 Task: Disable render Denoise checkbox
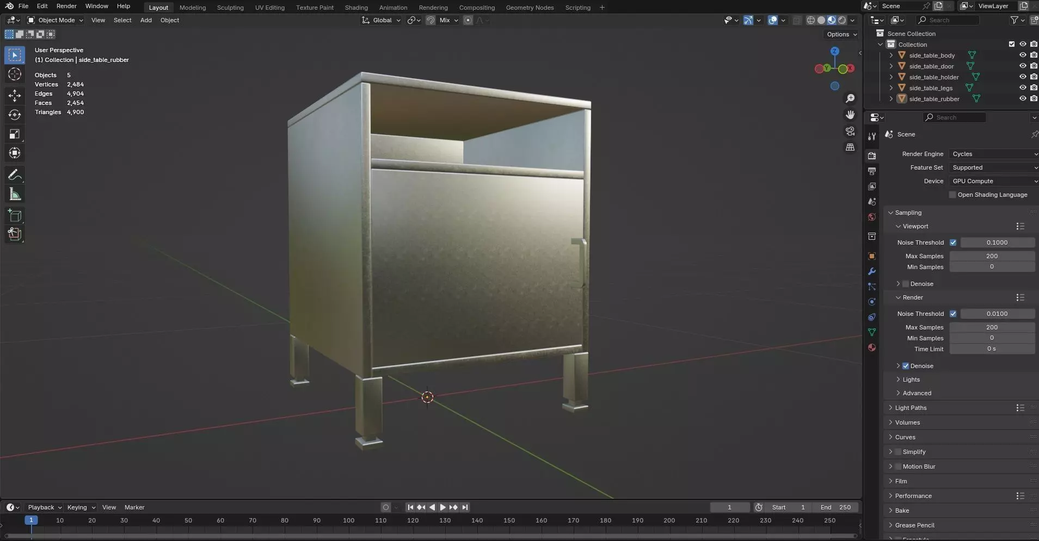(906, 366)
